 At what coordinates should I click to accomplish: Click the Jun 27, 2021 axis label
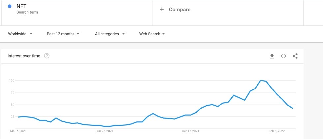[104, 131]
